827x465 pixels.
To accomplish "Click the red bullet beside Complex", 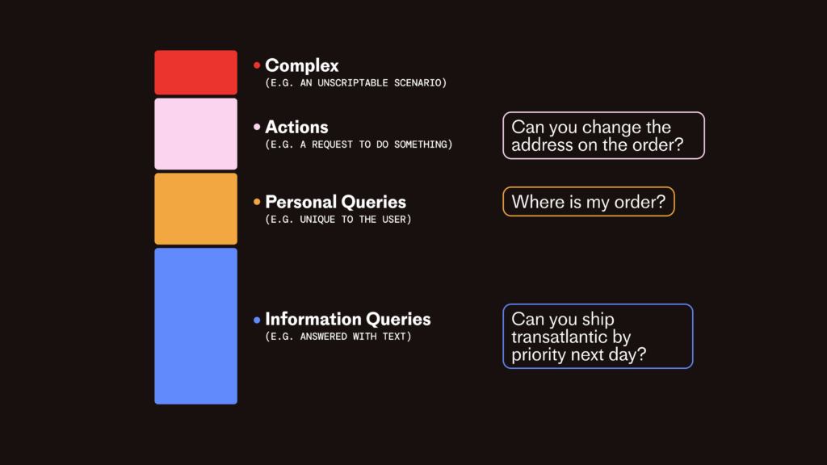I will [x=257, y=65].
